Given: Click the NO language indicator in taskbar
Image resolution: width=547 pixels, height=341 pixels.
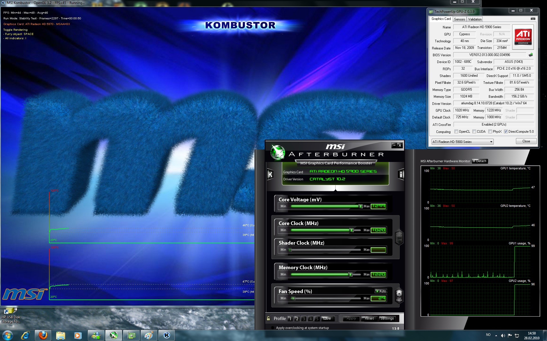Looking at the screenshot, I should [x=488, y=335].
